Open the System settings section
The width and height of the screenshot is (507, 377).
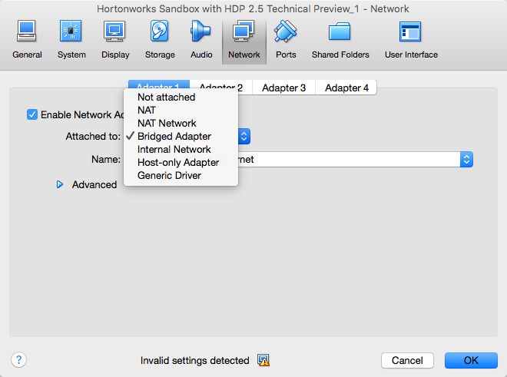coord(71,40)
